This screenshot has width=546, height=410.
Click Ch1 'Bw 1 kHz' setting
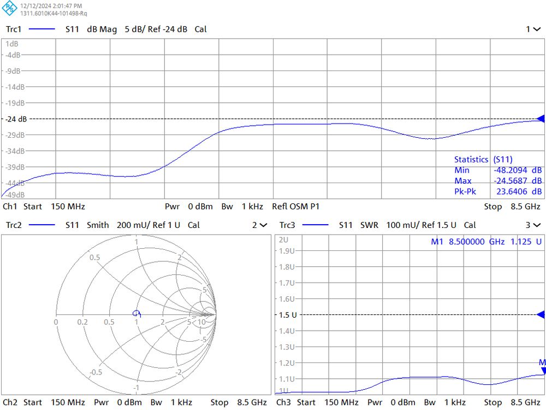click(x=242, y=207)
